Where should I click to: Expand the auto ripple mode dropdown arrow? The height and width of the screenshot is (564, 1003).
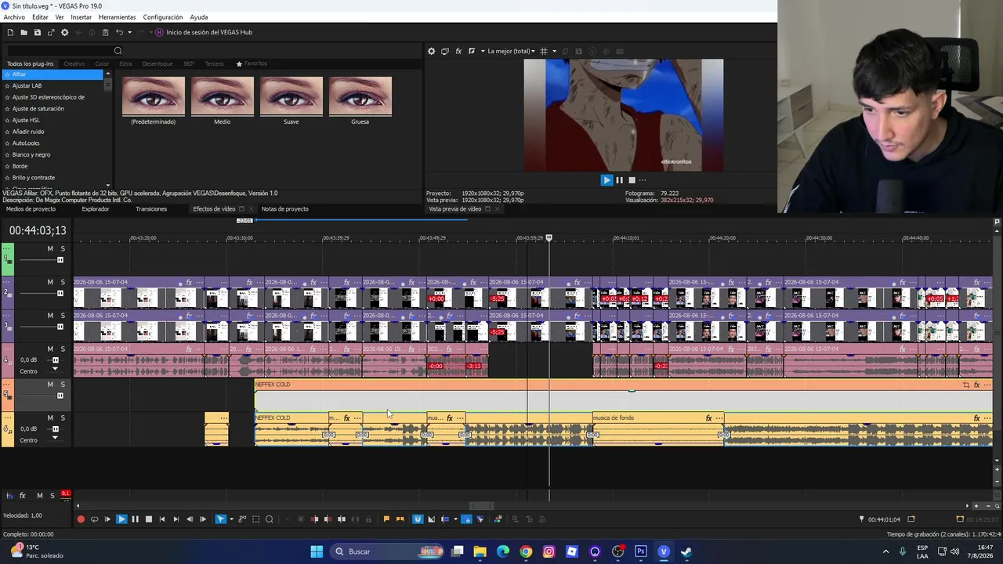pyautogui.click(x=455, y=519)
